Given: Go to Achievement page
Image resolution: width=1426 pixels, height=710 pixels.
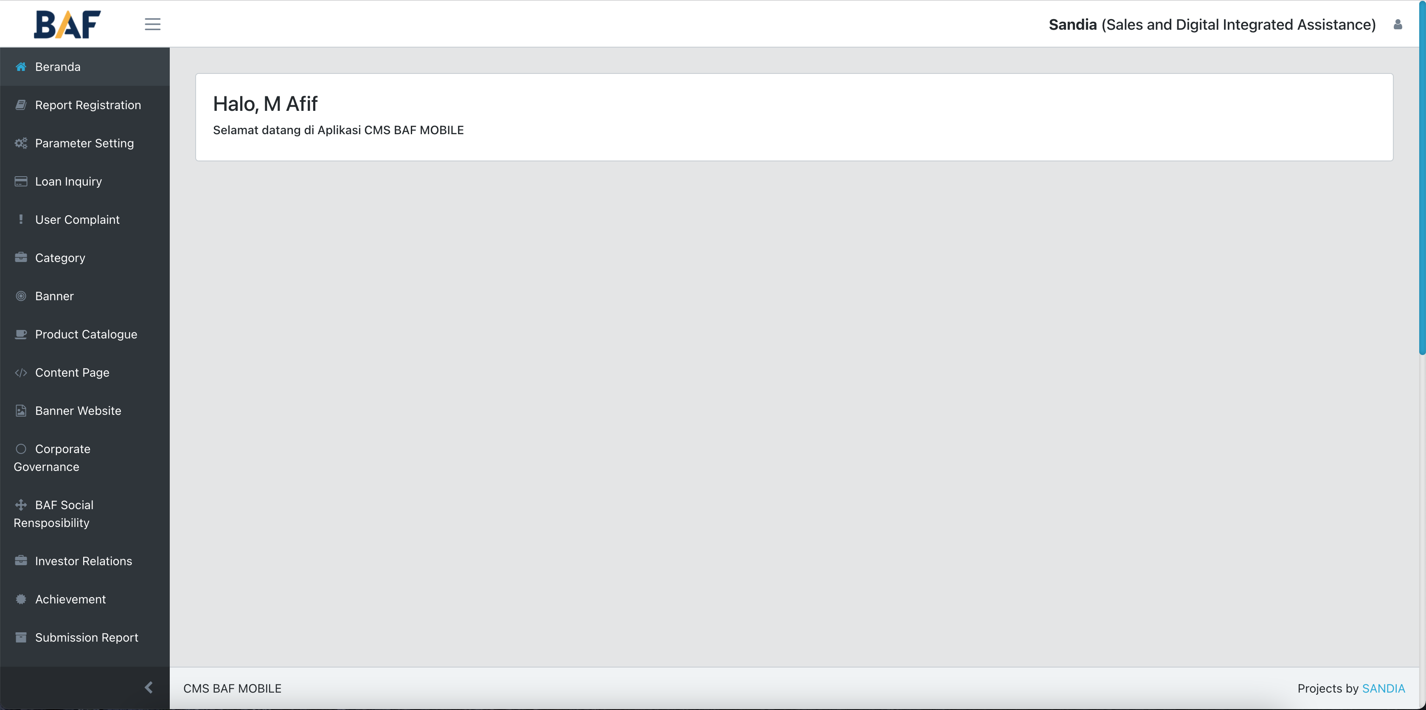Looking at the screenshot, I should point(85,599).
